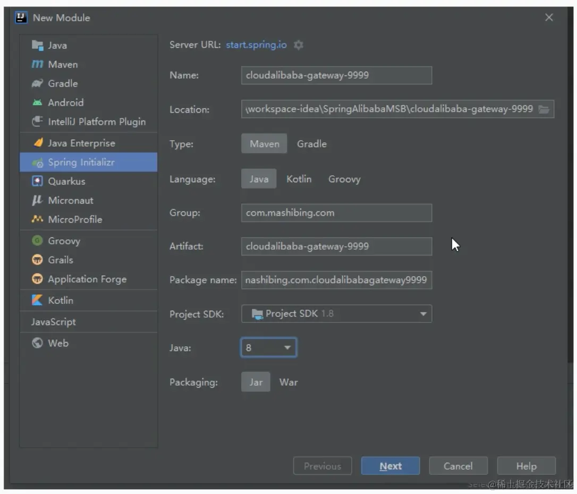Select the Java module type icon
Image resolution: width=577 pixels, height=494 pixels.
click(37, 45)
